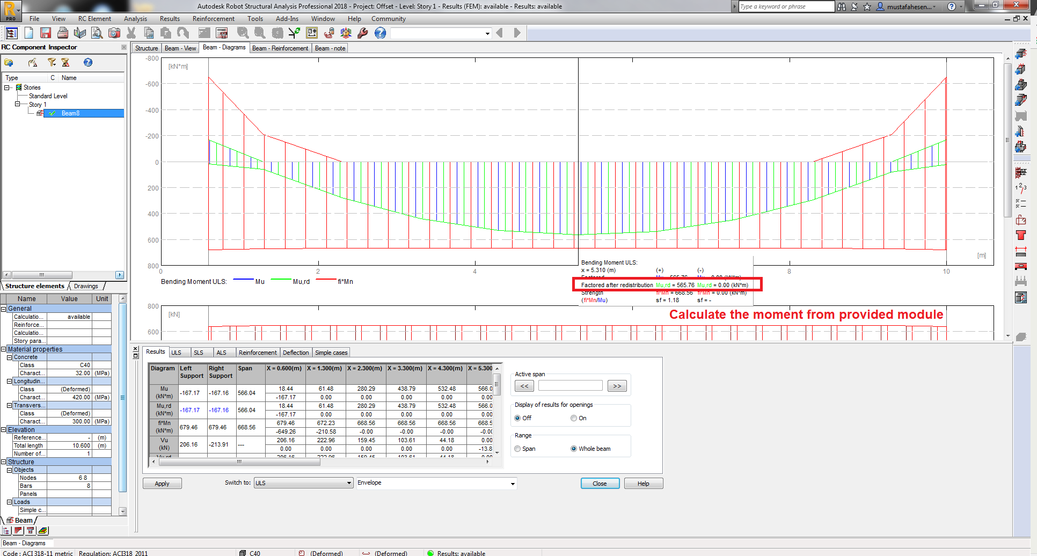The height and width of the screenshot is (556, 1037).
Task: Click the Apply button
Action: point(162,484)
